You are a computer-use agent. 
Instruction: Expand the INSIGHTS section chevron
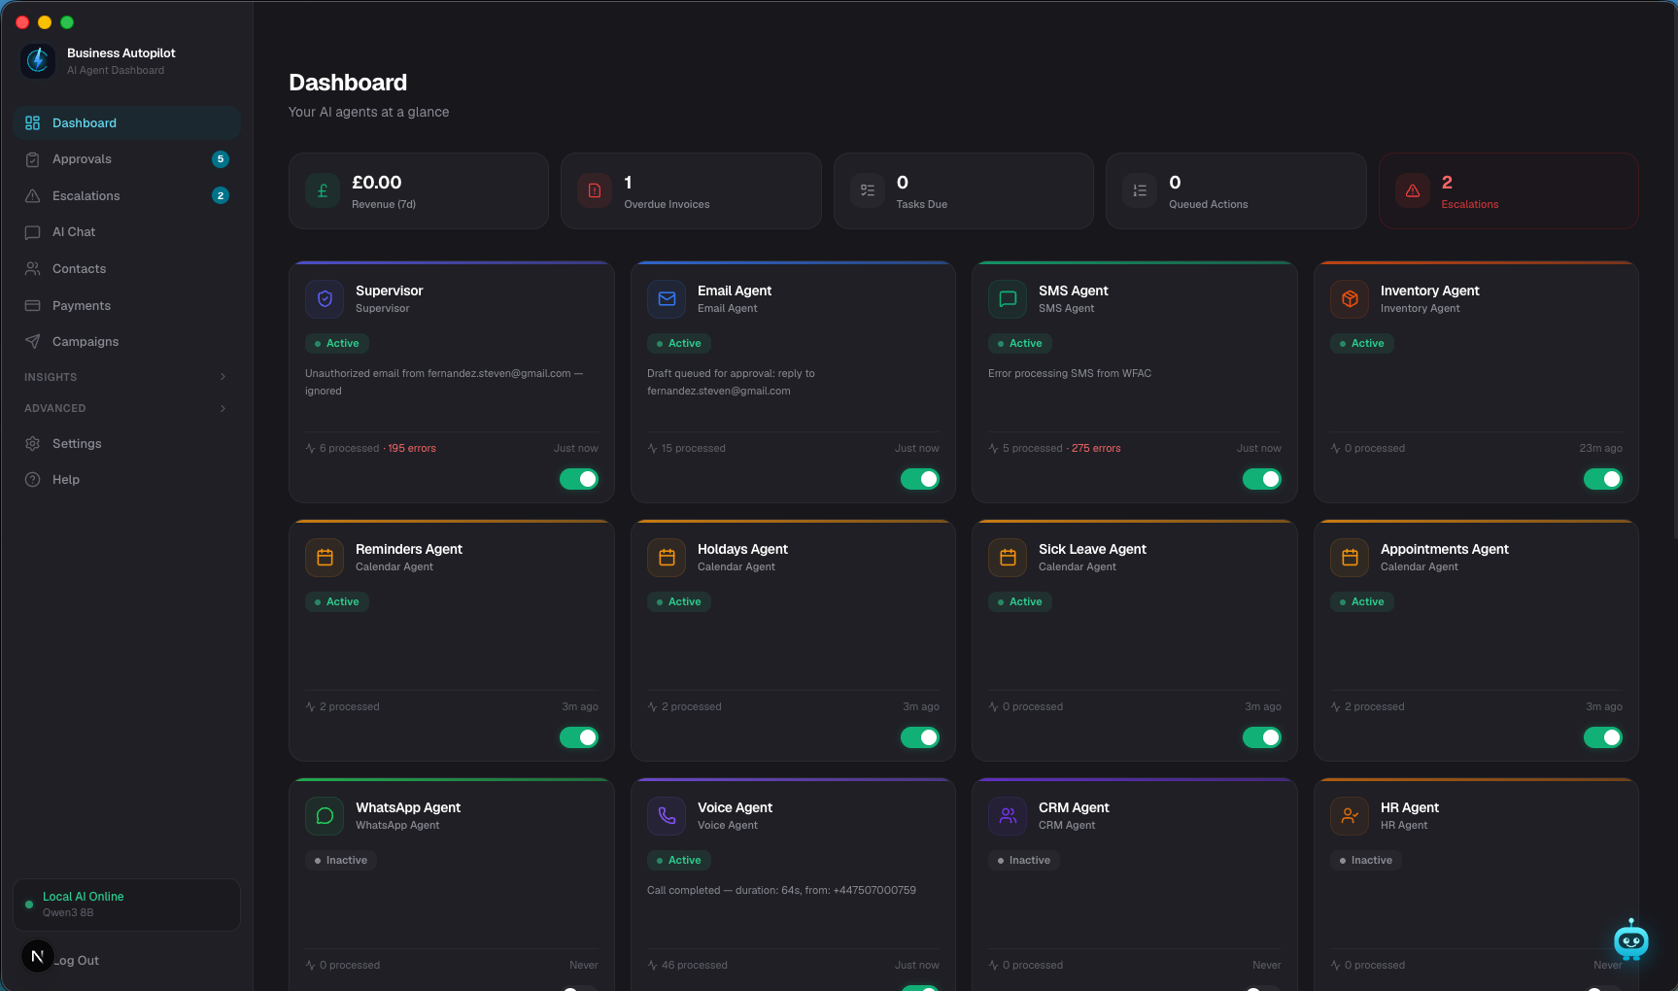tap(223, 377)
